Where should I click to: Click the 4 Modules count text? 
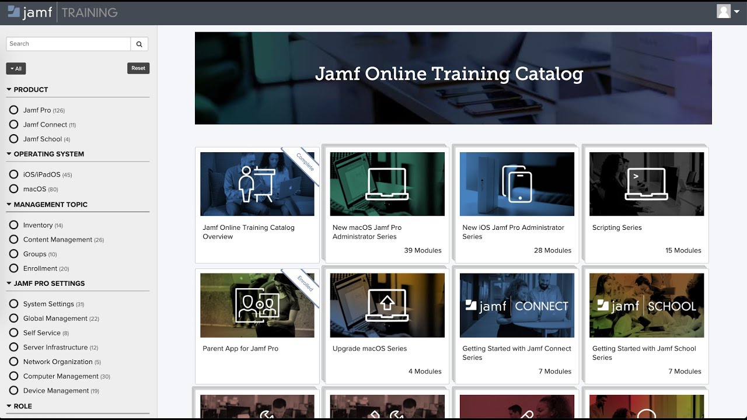coord(425,372)
